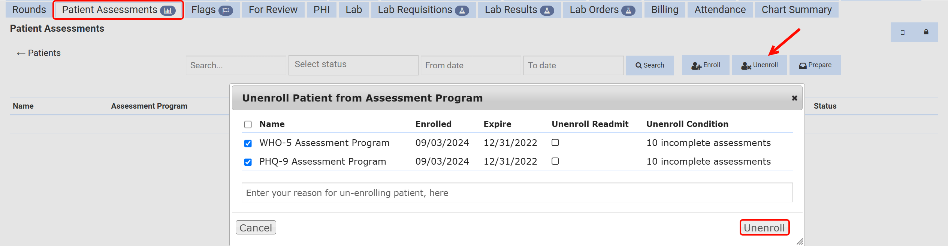Close the Unenroll Patient dialog
The image size is (948, 246).
pos(794,98)
